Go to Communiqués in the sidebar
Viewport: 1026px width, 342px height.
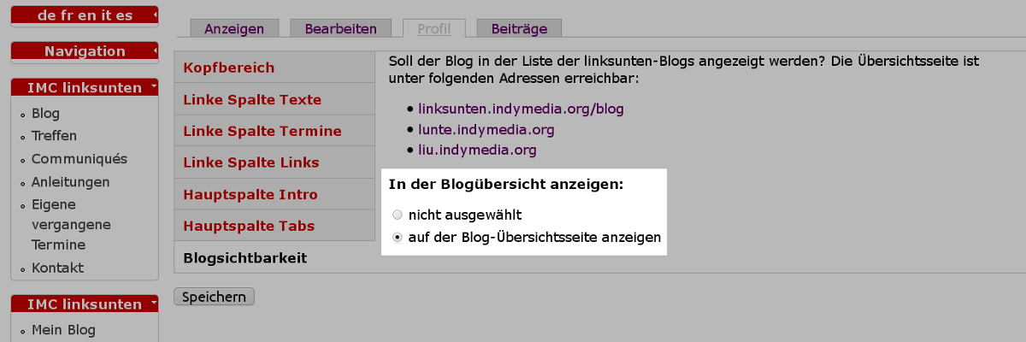pos(79,159)
